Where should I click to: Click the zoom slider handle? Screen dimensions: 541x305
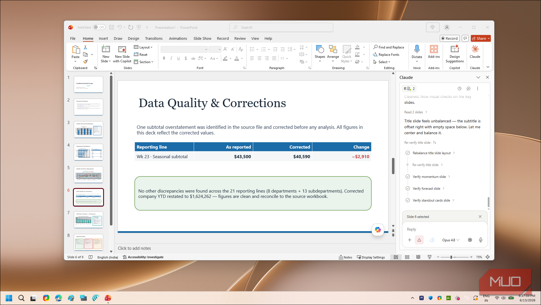(451, 257)
